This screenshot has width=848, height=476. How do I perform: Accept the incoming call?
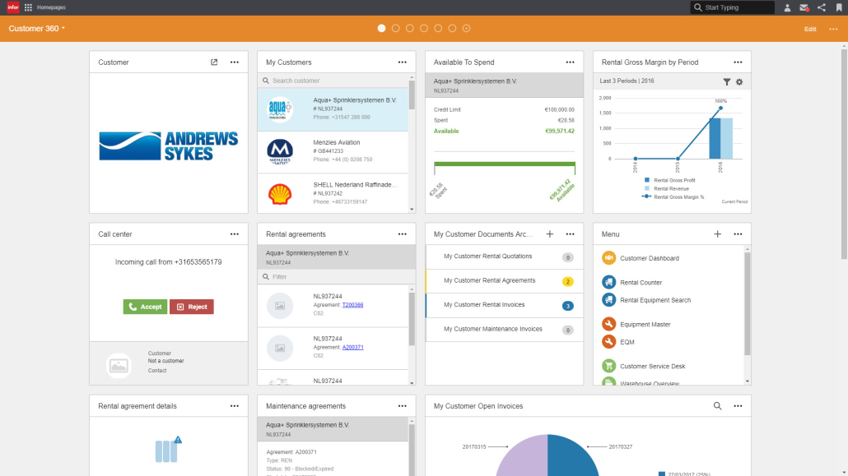(145, 307)
